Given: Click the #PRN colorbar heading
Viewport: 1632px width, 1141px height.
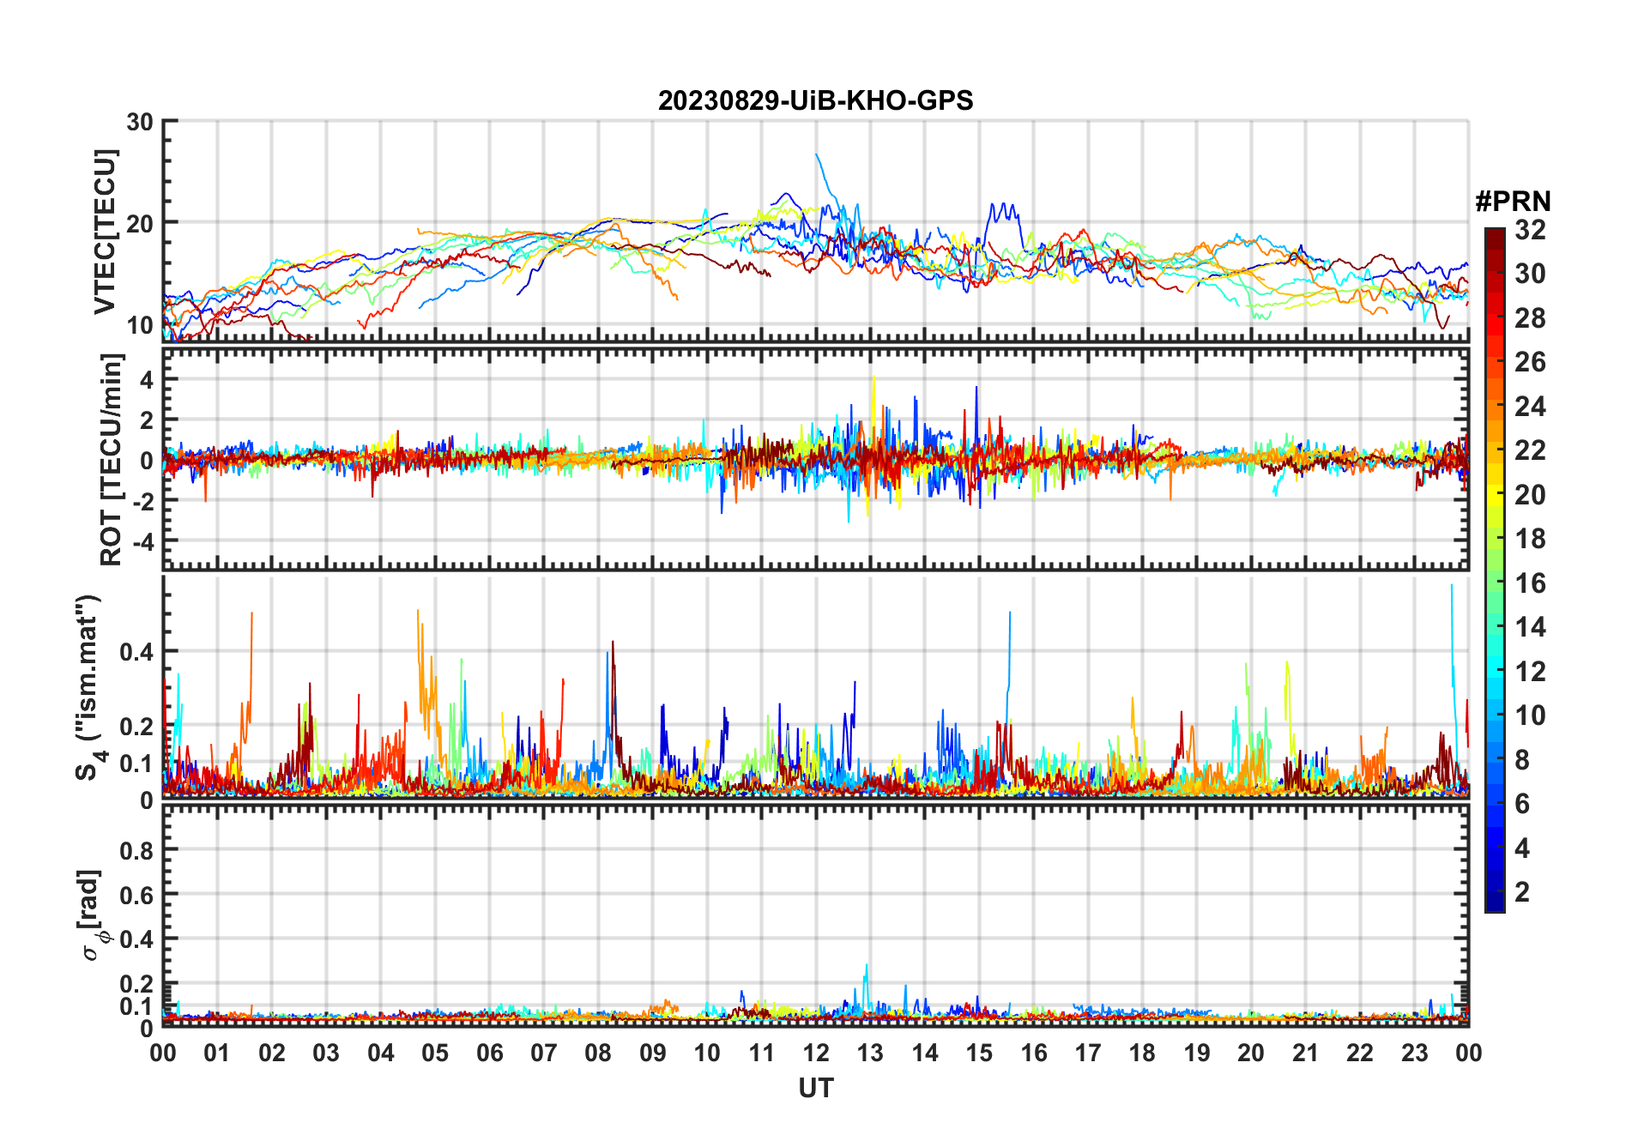Looking at the screenshot, I should [x=1513, y=202].
